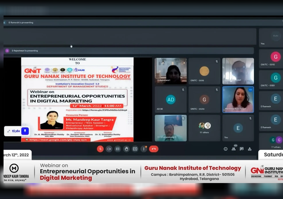The width and height of the screenshot is (283, 199).
Task: Click 'Guru Nanak Institute of Technology' banner heading
Action: (193, 168)
